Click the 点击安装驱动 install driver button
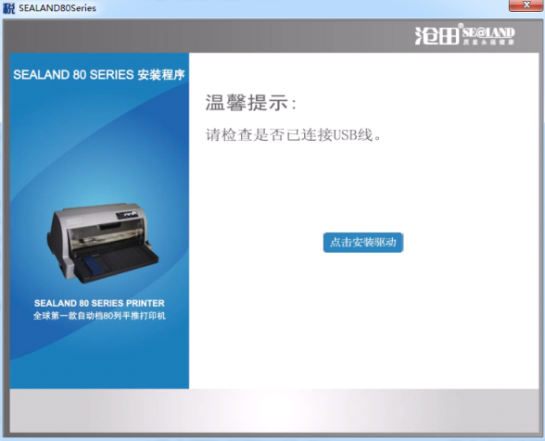This screenshot has width=545, height=441. pos(363,242)
